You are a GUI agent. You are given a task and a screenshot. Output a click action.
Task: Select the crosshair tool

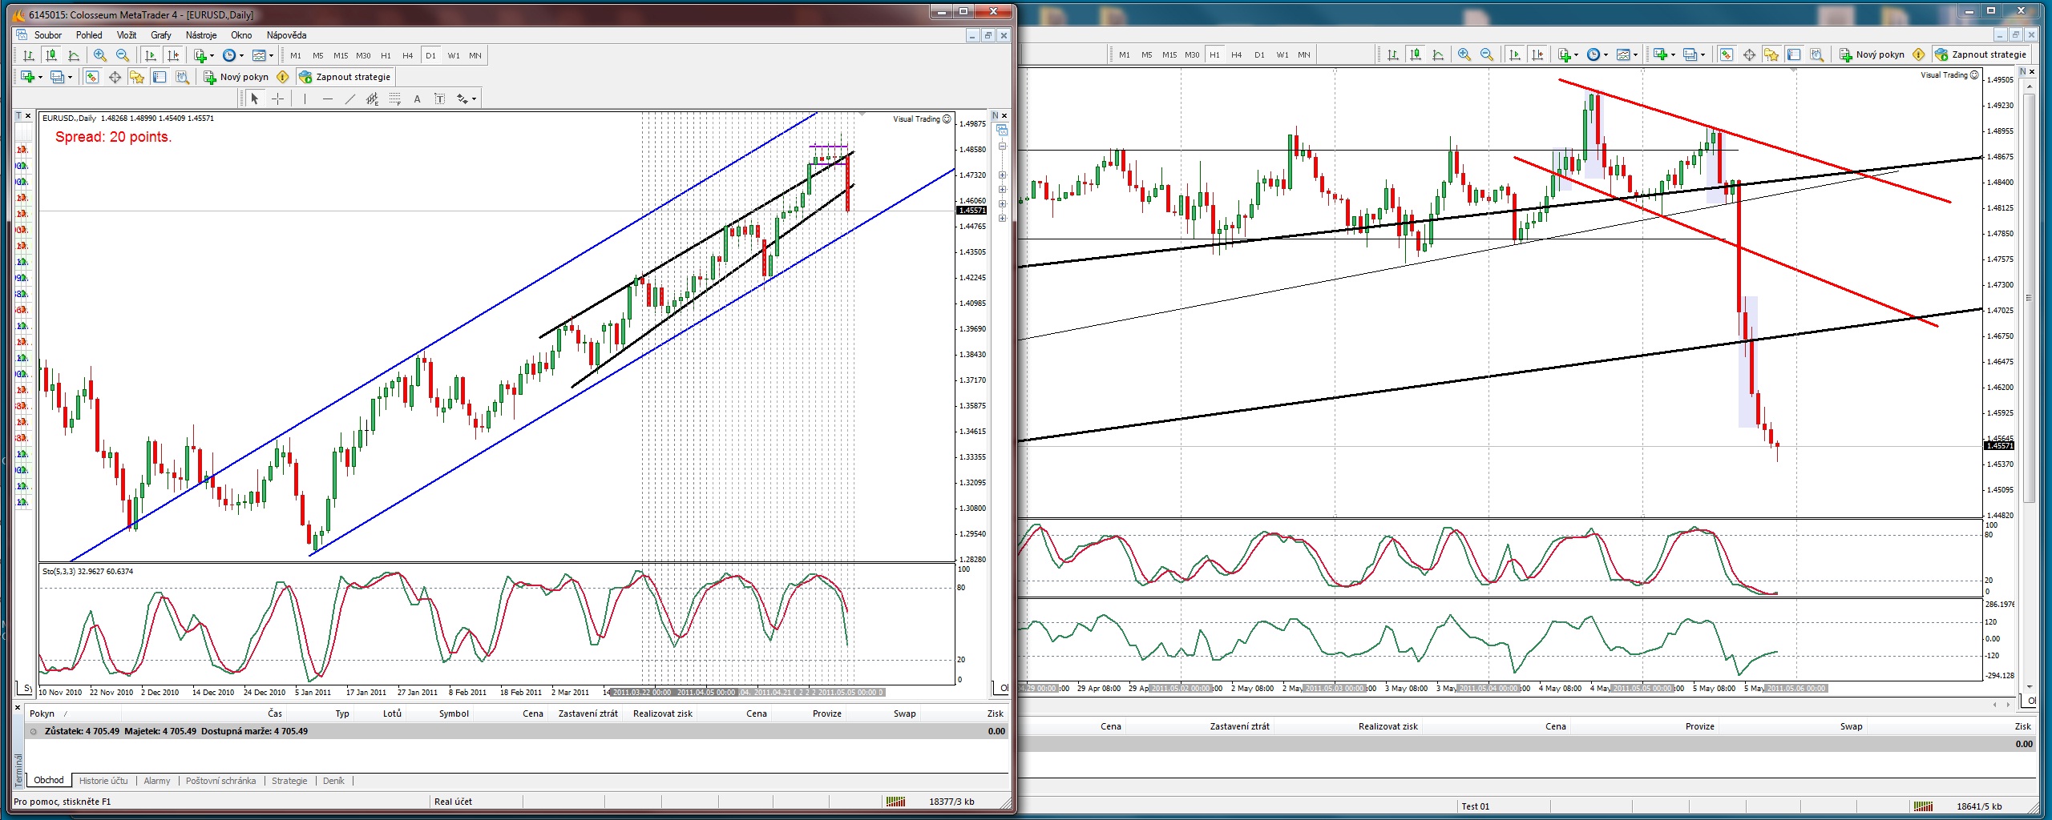277,98
